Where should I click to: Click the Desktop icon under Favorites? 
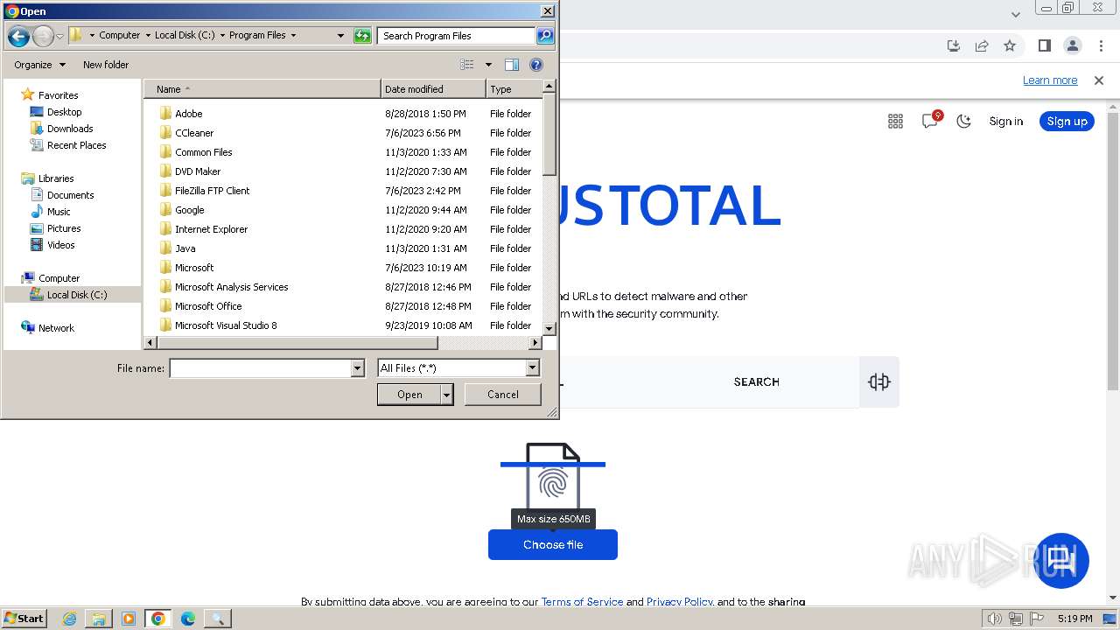[37, 112]
